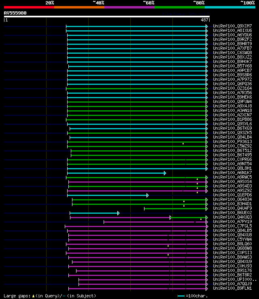Image resolution: width=259 pixels, height=299 pixels.
Task: Select the UniRef100_B9S176 label
Action: click(232, 271)
